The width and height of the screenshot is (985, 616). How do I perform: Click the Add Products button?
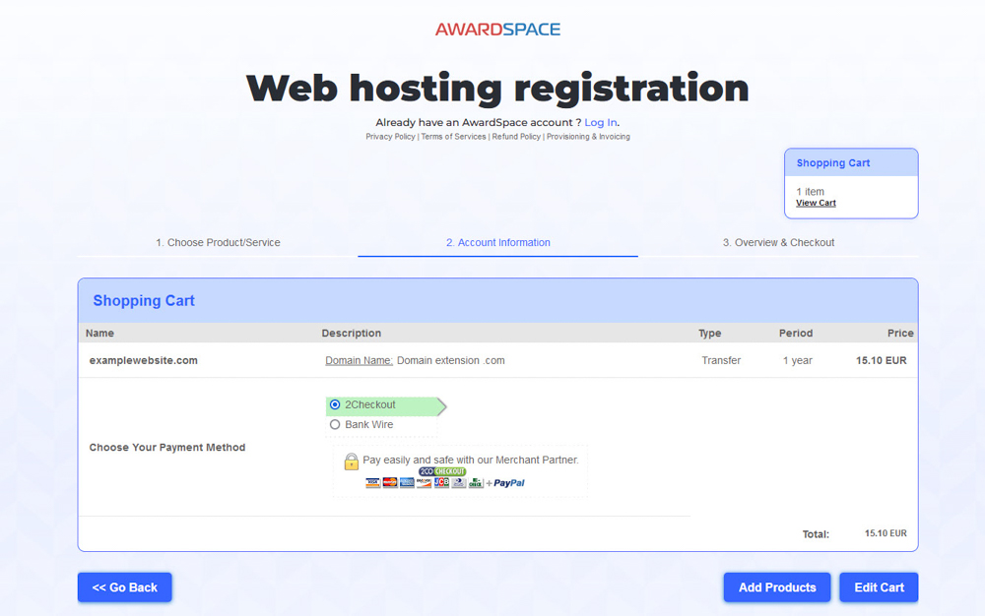pyautogui.click(x=776, y=586)
